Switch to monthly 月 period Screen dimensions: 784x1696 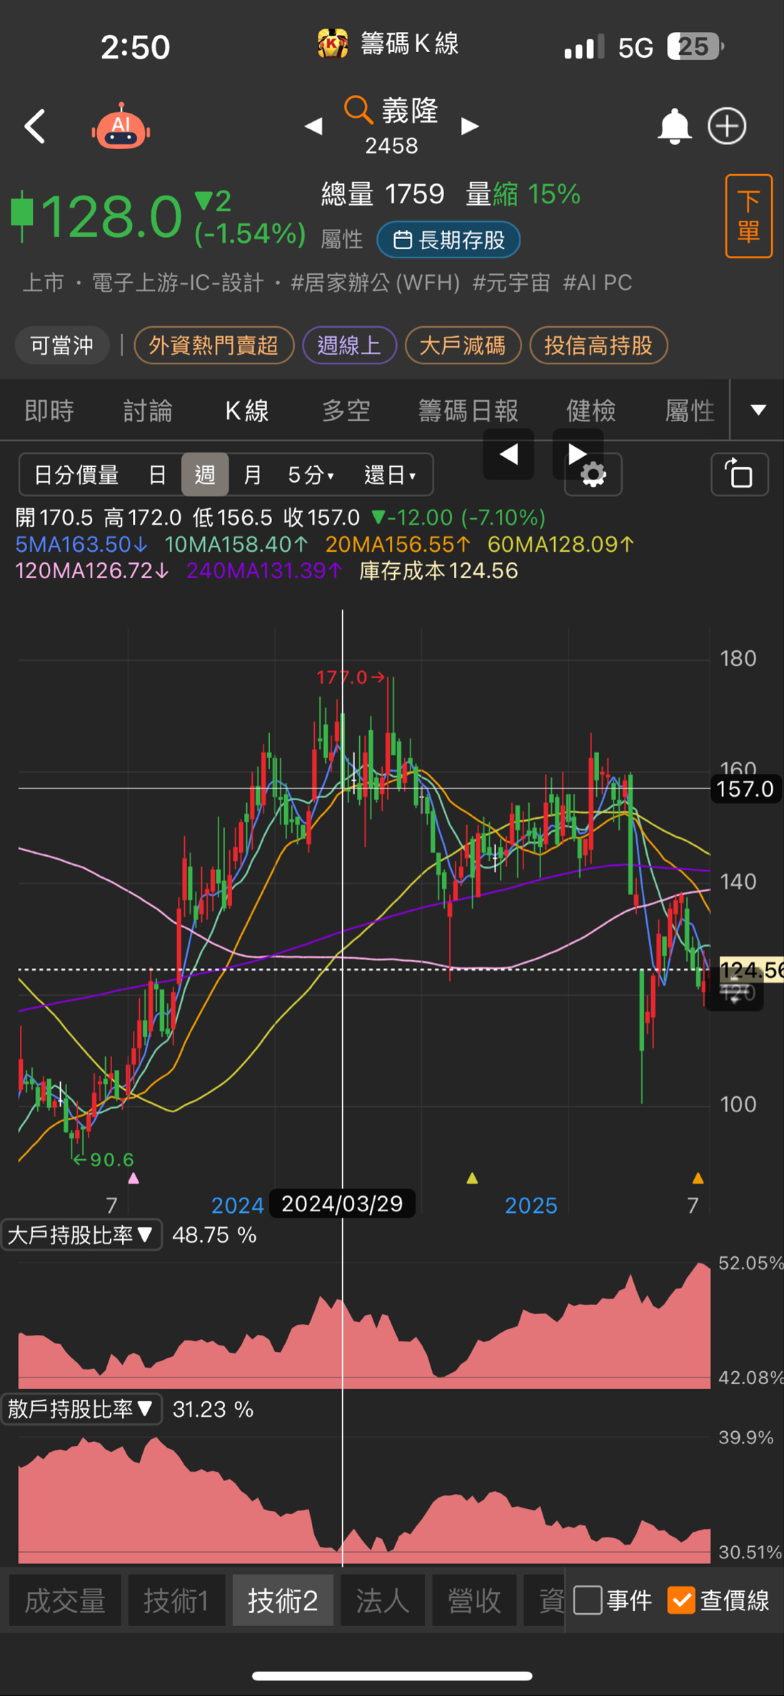tap(253, 475)
